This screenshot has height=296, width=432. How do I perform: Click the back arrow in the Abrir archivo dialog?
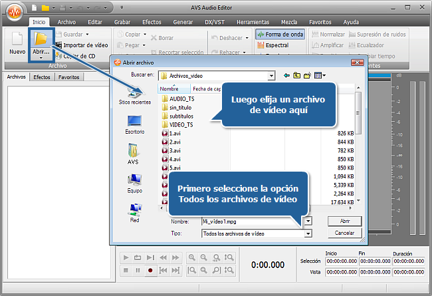(286, 75)
